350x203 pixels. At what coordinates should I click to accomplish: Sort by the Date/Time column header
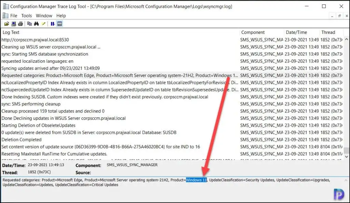point(302,32)
